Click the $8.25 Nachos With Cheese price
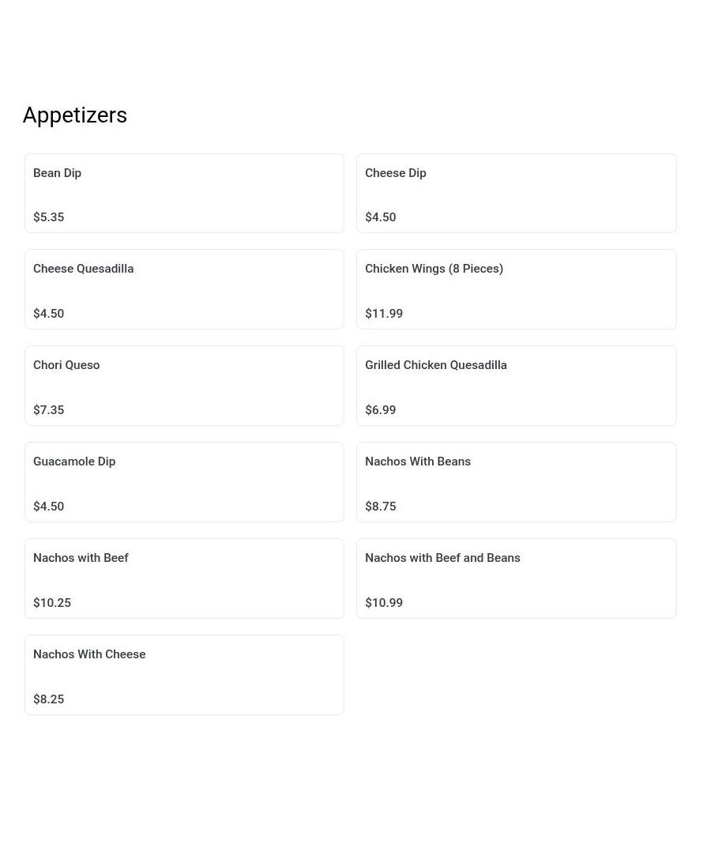The width and height of the screenshot is (703, 859). [x=49, y=699]
